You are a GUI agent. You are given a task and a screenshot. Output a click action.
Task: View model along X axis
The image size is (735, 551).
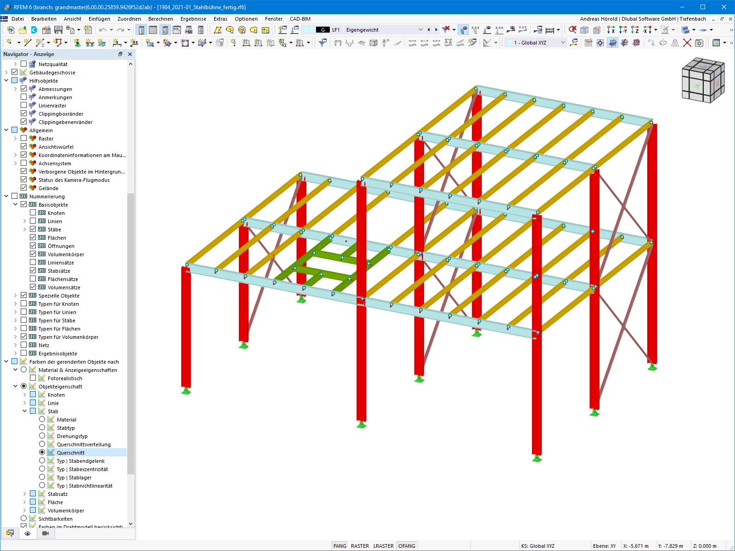(x=611, y=30)
